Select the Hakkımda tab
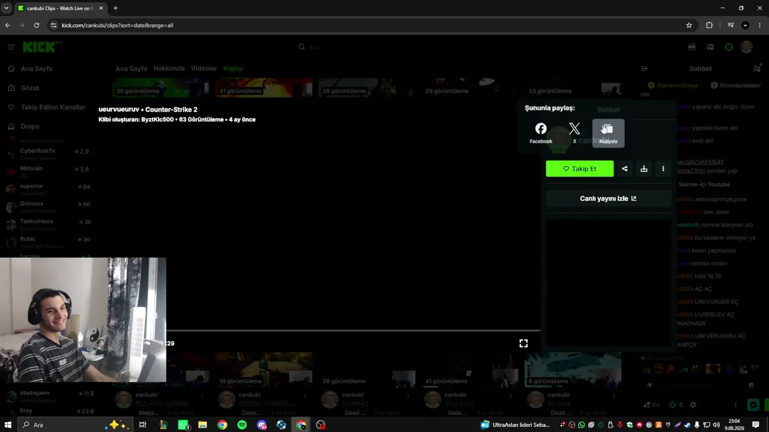 click(169, 68)
